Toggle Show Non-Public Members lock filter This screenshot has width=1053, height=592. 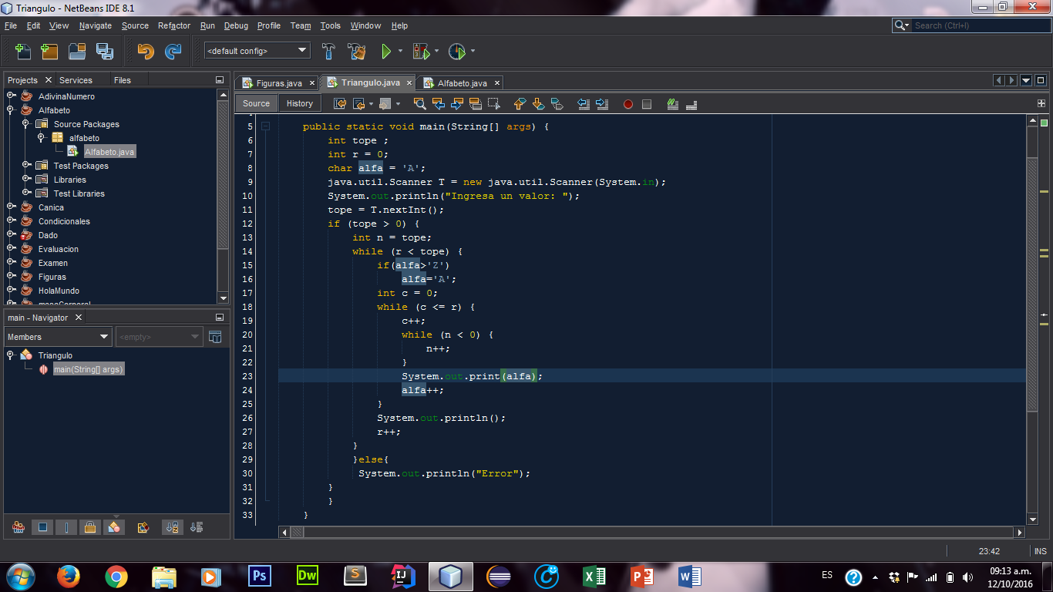pos(90,527)
